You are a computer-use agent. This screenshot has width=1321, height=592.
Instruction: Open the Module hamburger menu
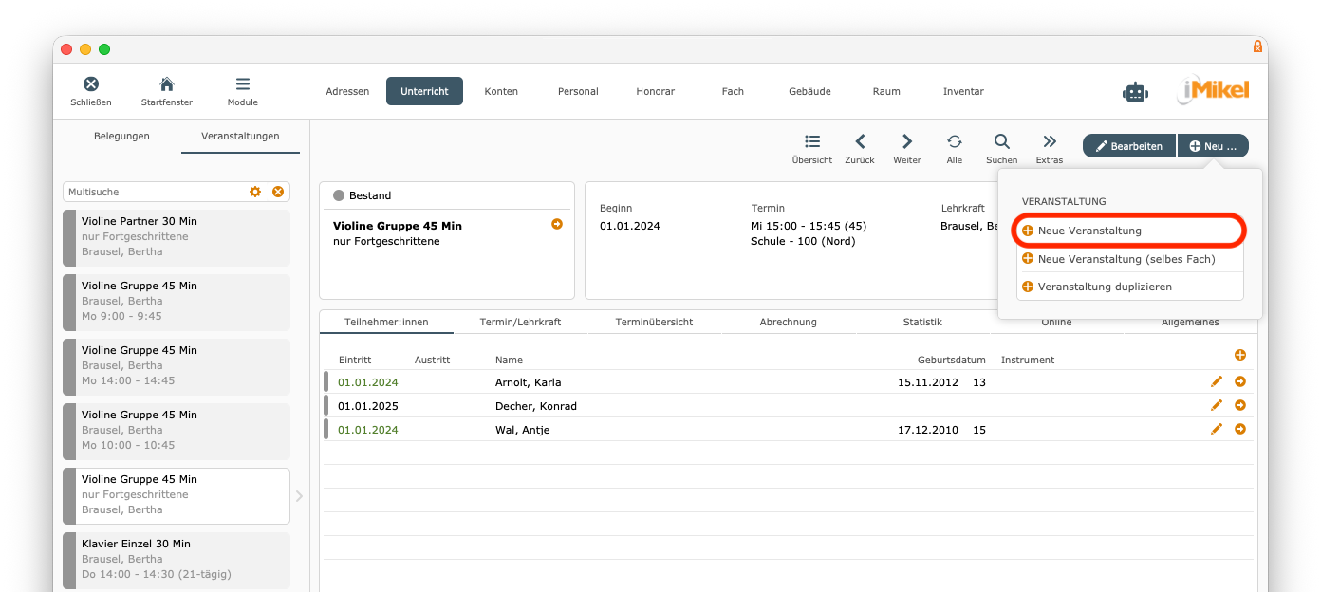[243, 84]
